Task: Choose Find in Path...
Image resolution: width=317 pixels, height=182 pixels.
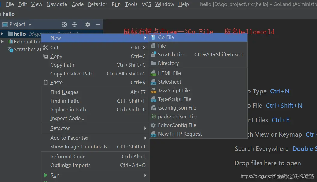Action: pyautogui.click(x=96, y=101)
